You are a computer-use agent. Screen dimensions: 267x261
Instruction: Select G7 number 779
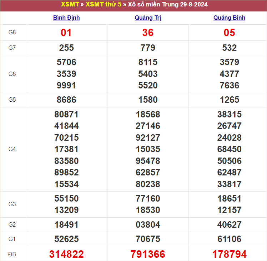[x=148, y=48]
